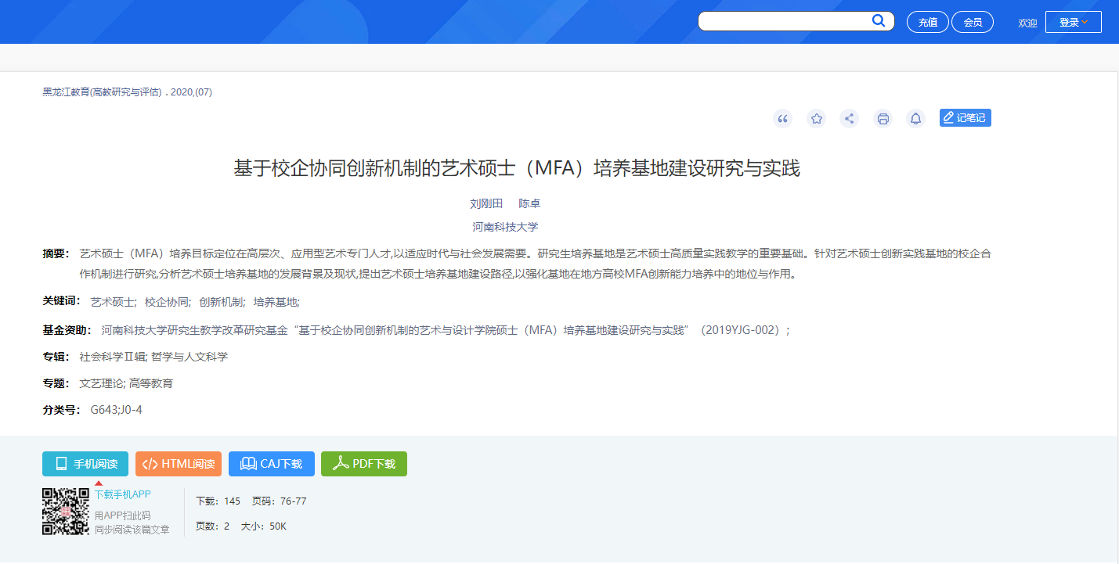1119x564 pixels.
Task: Click the 专辑 value 社会科学Ⅱ辑
Action: coord(113,357)
